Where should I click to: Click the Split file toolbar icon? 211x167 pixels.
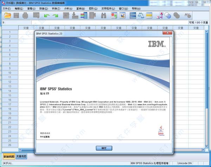coord(133,15)
